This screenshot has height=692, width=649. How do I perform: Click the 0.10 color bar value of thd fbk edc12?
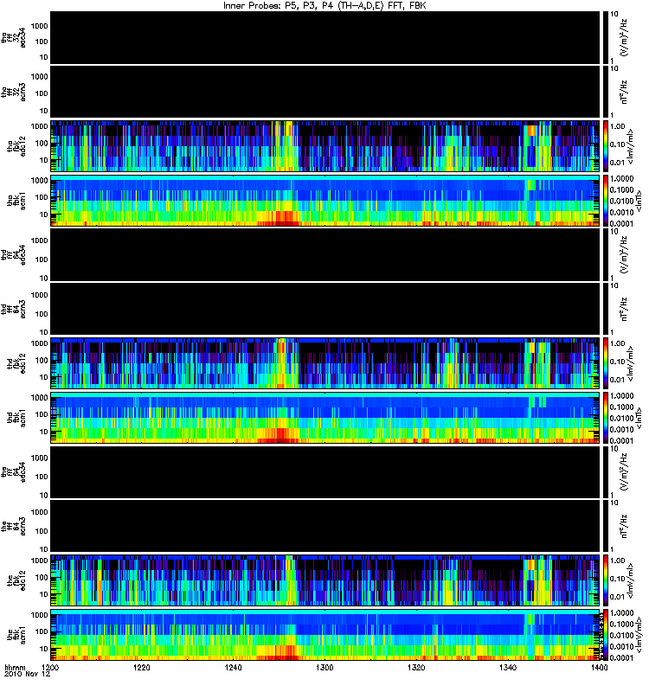(x=617, y=362)
